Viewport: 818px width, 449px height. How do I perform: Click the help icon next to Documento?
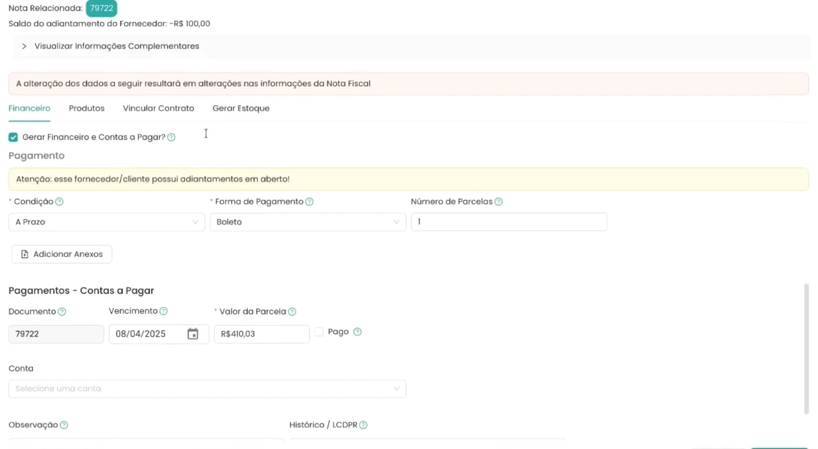click(63, 311)
